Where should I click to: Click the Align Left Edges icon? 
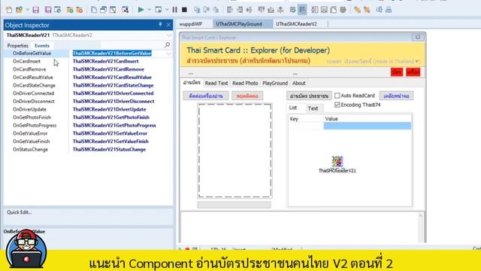(230, 10)
